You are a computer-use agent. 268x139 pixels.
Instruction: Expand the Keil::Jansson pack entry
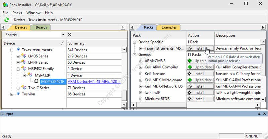pyautogui.click(x=141, y=74)
